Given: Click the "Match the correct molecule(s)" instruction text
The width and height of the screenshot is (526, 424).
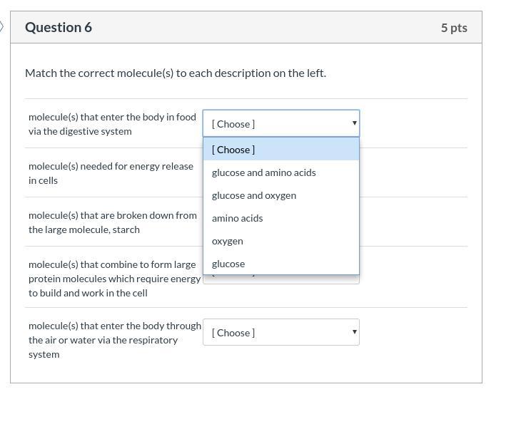Looking at the screenshot, I should [176, 73].
